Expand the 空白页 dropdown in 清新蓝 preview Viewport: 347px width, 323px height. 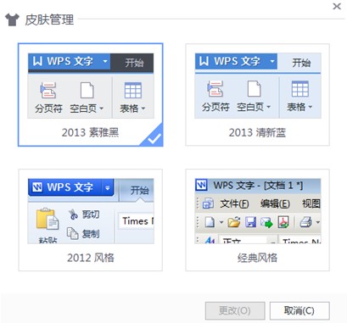(x=268, y=107)
